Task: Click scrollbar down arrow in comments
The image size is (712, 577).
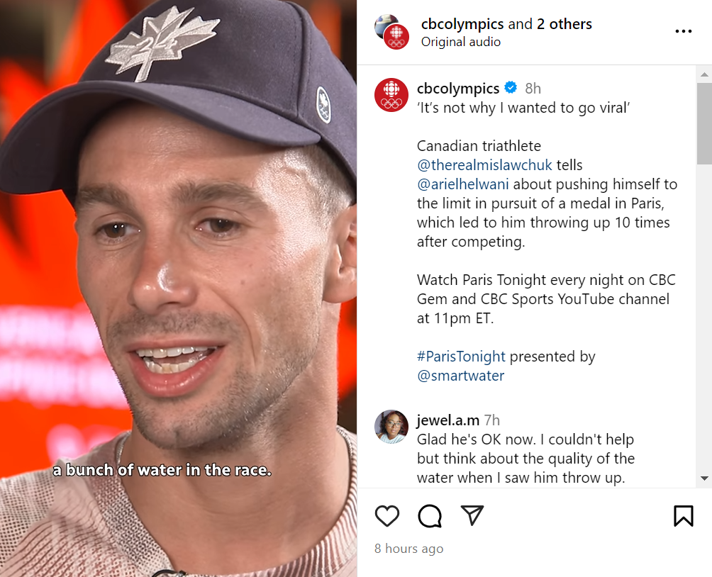Action: (704, 478)
